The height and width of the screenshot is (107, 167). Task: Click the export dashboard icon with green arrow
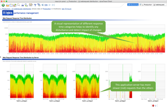click(15, 5)
